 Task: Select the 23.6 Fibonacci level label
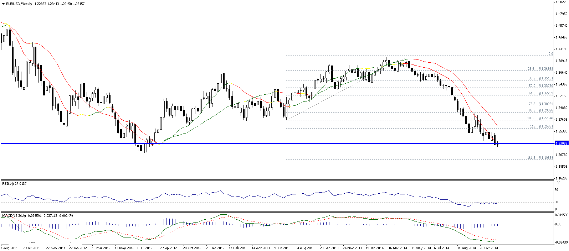[540, 69]
